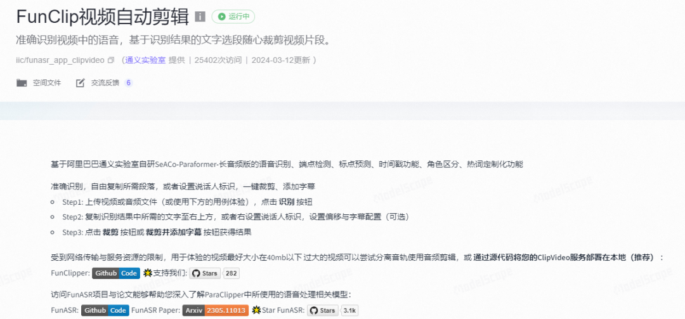The image size is (685, 319).
Task: Open FunASR Github Code badge
Action: (105, 310)
